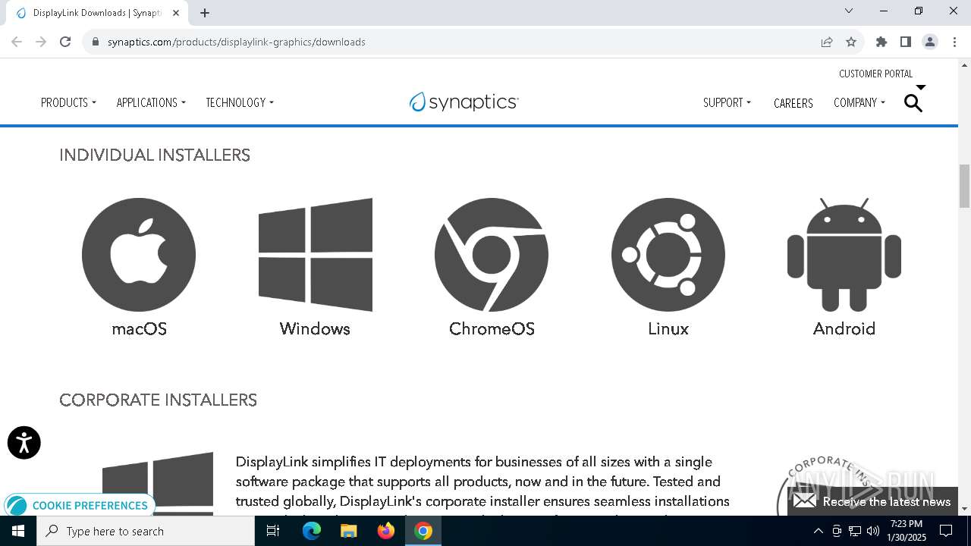Image resolution: width=971 pixels, height=546 pixels.
Task: Launch Firefox from taskbar
Action: [x=386, y=531]
